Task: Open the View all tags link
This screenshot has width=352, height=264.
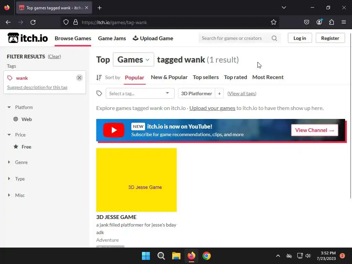Action: pos(242,93)
